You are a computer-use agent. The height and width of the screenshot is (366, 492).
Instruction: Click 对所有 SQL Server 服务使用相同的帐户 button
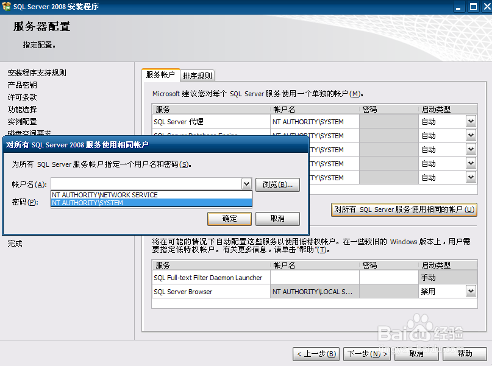404,209
